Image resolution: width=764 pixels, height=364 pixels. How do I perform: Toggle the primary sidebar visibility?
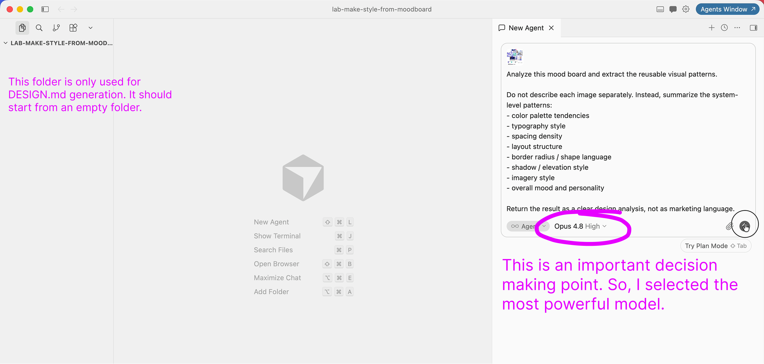coord(45,9)
